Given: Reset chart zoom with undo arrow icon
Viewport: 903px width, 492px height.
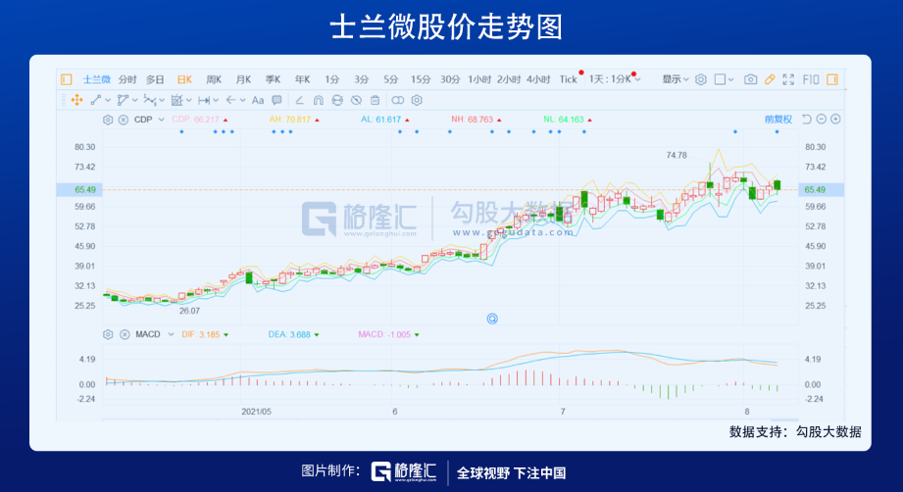Looking at the screenshot, I should pos(807,120).
